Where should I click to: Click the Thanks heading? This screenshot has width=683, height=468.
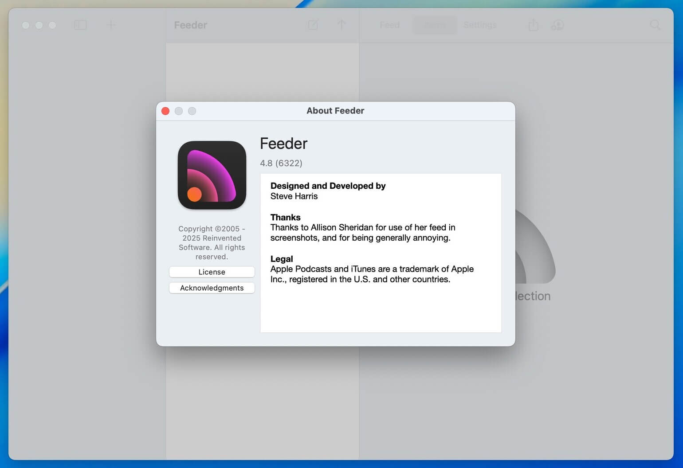(x=286, y=217)
